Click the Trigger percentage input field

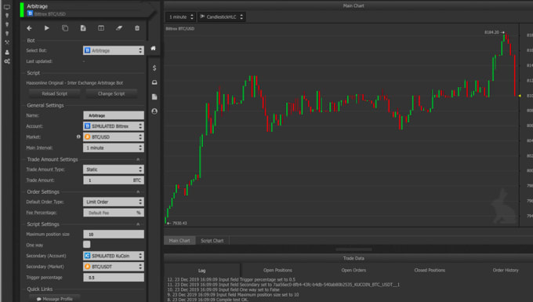tap(114, 278)
